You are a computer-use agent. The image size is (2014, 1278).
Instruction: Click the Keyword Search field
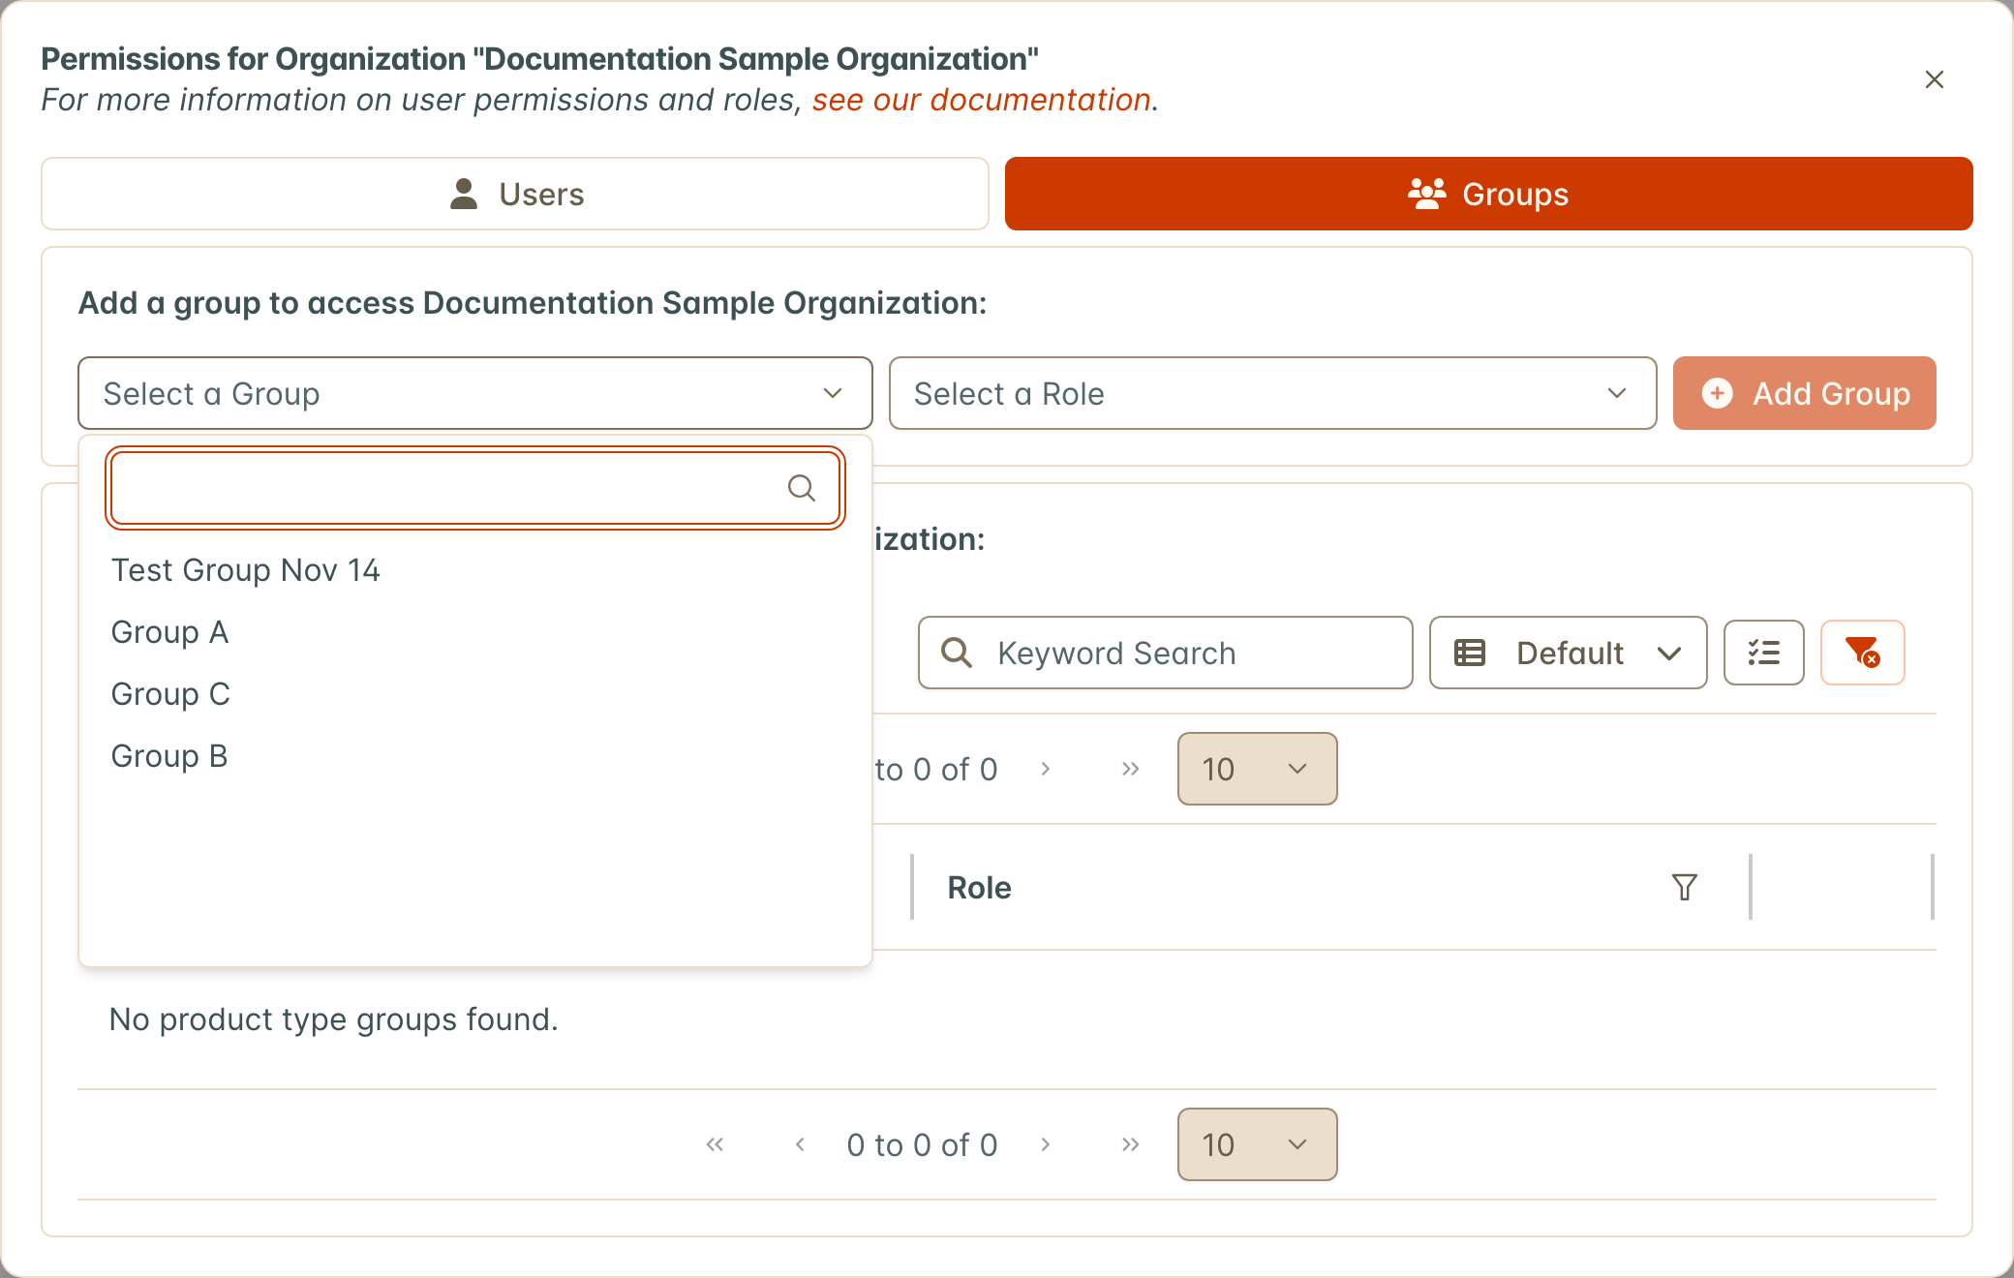point(1165,653)
